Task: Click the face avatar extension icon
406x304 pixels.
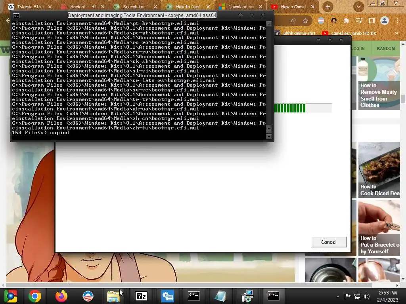Action: pyautogui.click(x=334, y=21)
